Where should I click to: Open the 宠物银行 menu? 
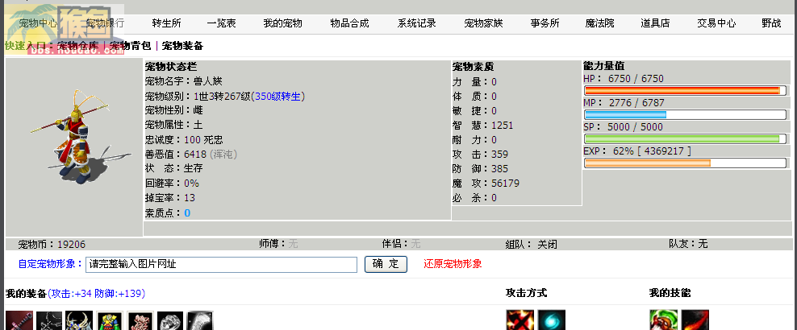click(x=105, y=23)
